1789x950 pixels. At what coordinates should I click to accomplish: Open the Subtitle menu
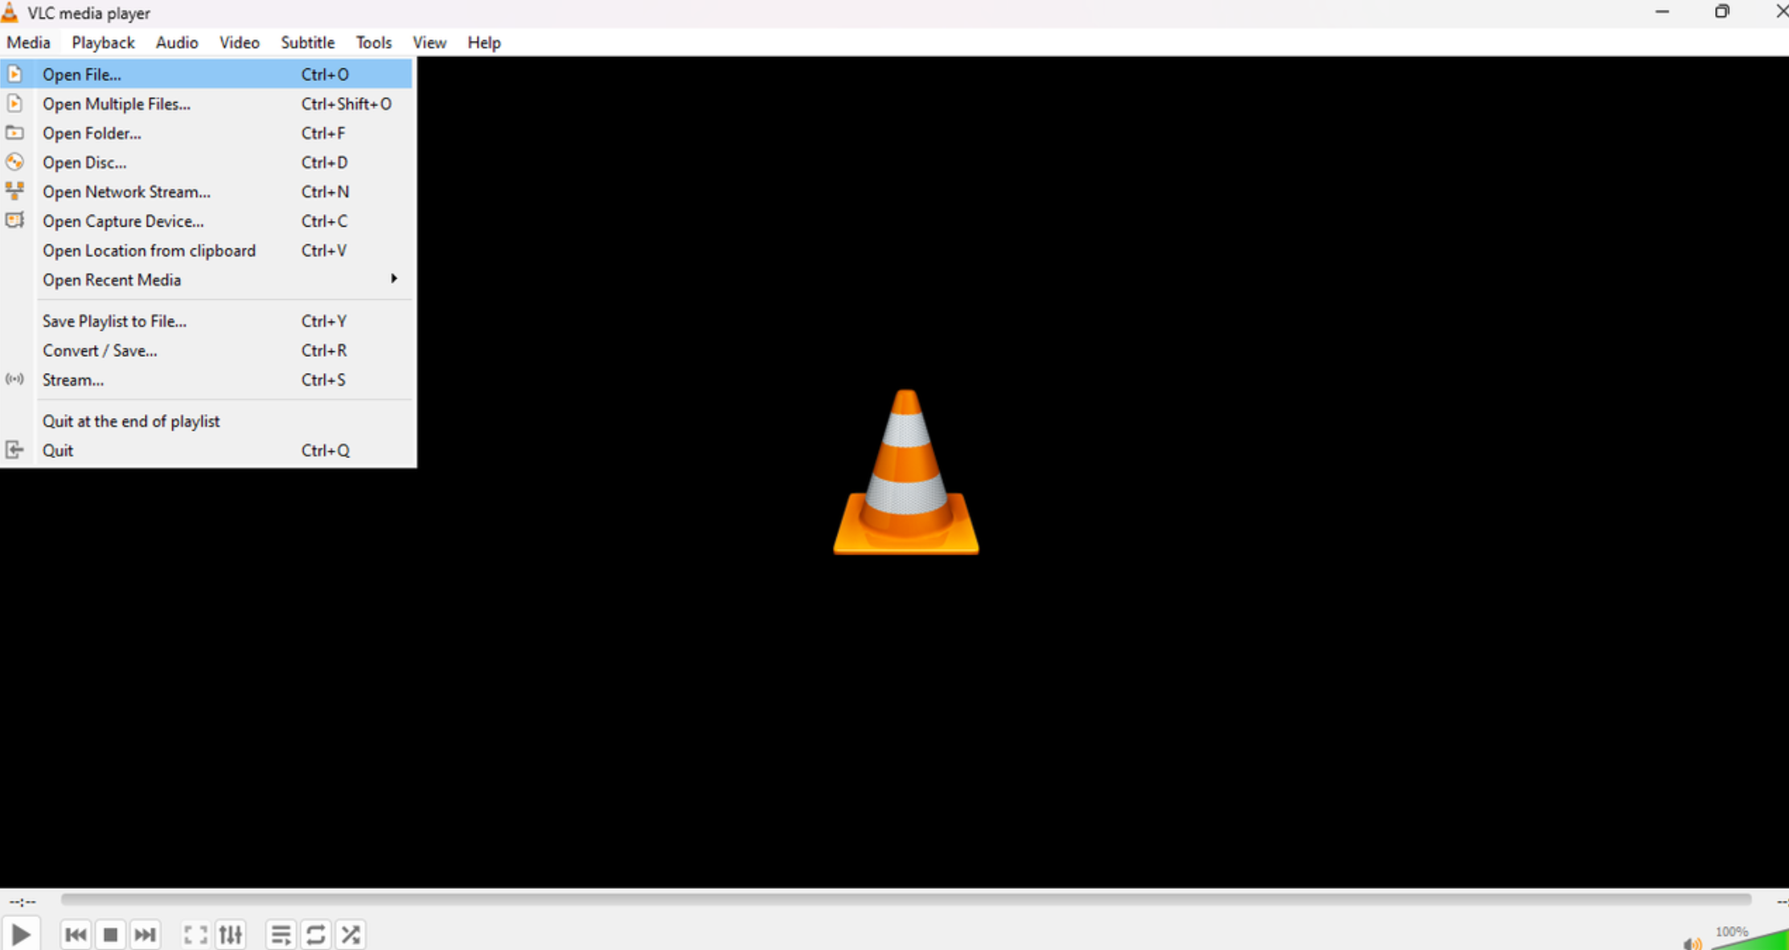tap(307, 42)
